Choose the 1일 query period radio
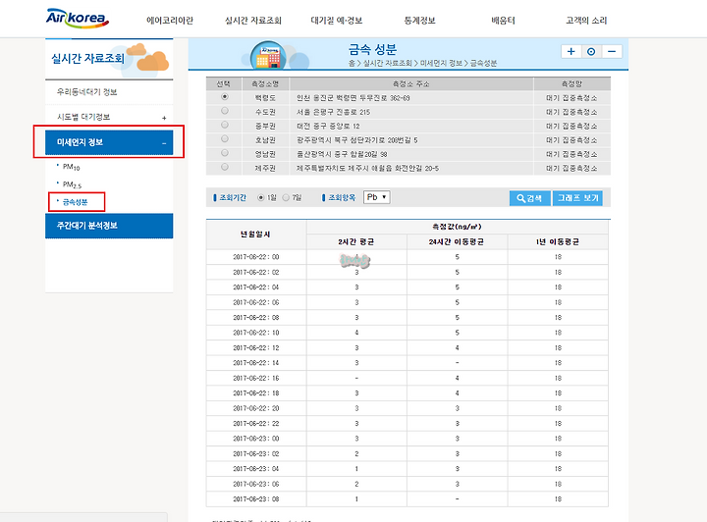Image resolution: width=707 pixels, height=522 pixels. coord(260,198)
